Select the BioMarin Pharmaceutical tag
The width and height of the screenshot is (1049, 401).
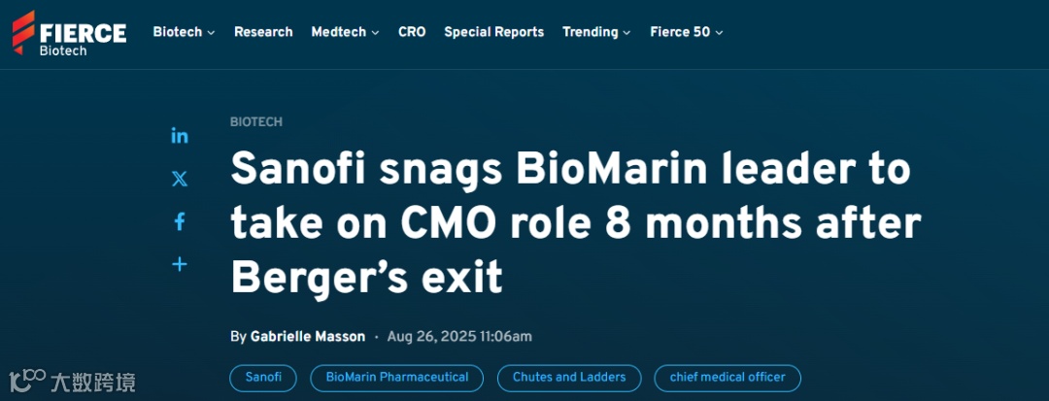(397, 378)
